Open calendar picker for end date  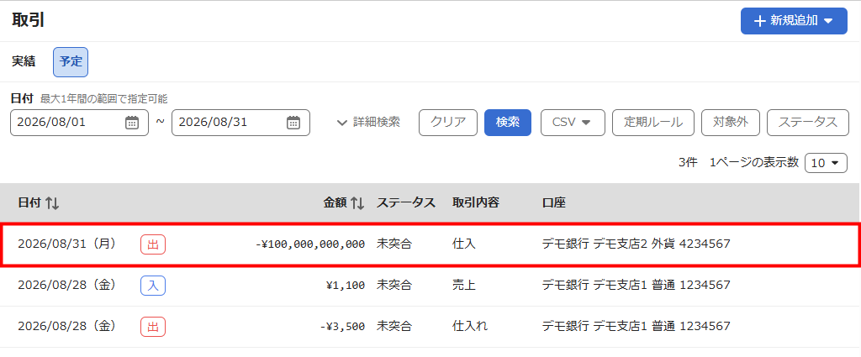[x=293, y=123]
